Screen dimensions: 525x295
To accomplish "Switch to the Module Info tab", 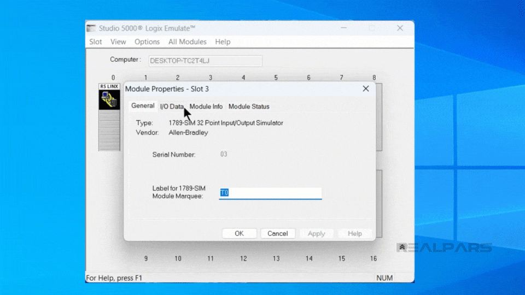I will tap(206, 107).
